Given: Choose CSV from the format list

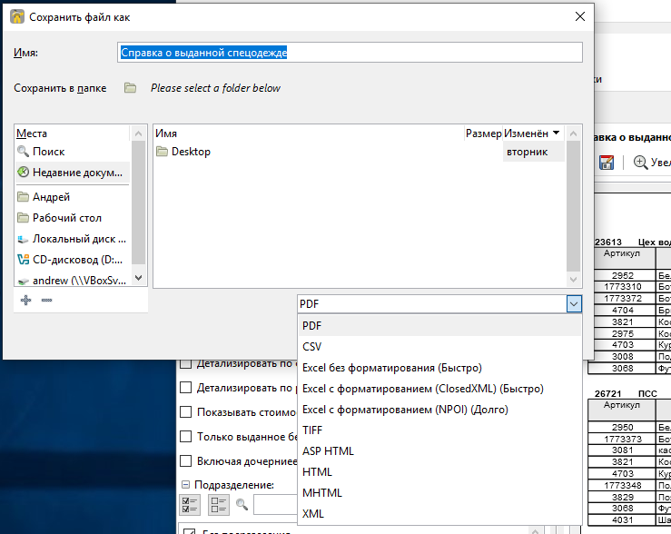Looking at the screenshot, I should 311,346.
